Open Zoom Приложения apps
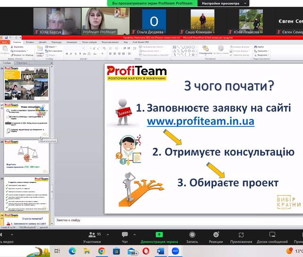 (x=241, y=238)
